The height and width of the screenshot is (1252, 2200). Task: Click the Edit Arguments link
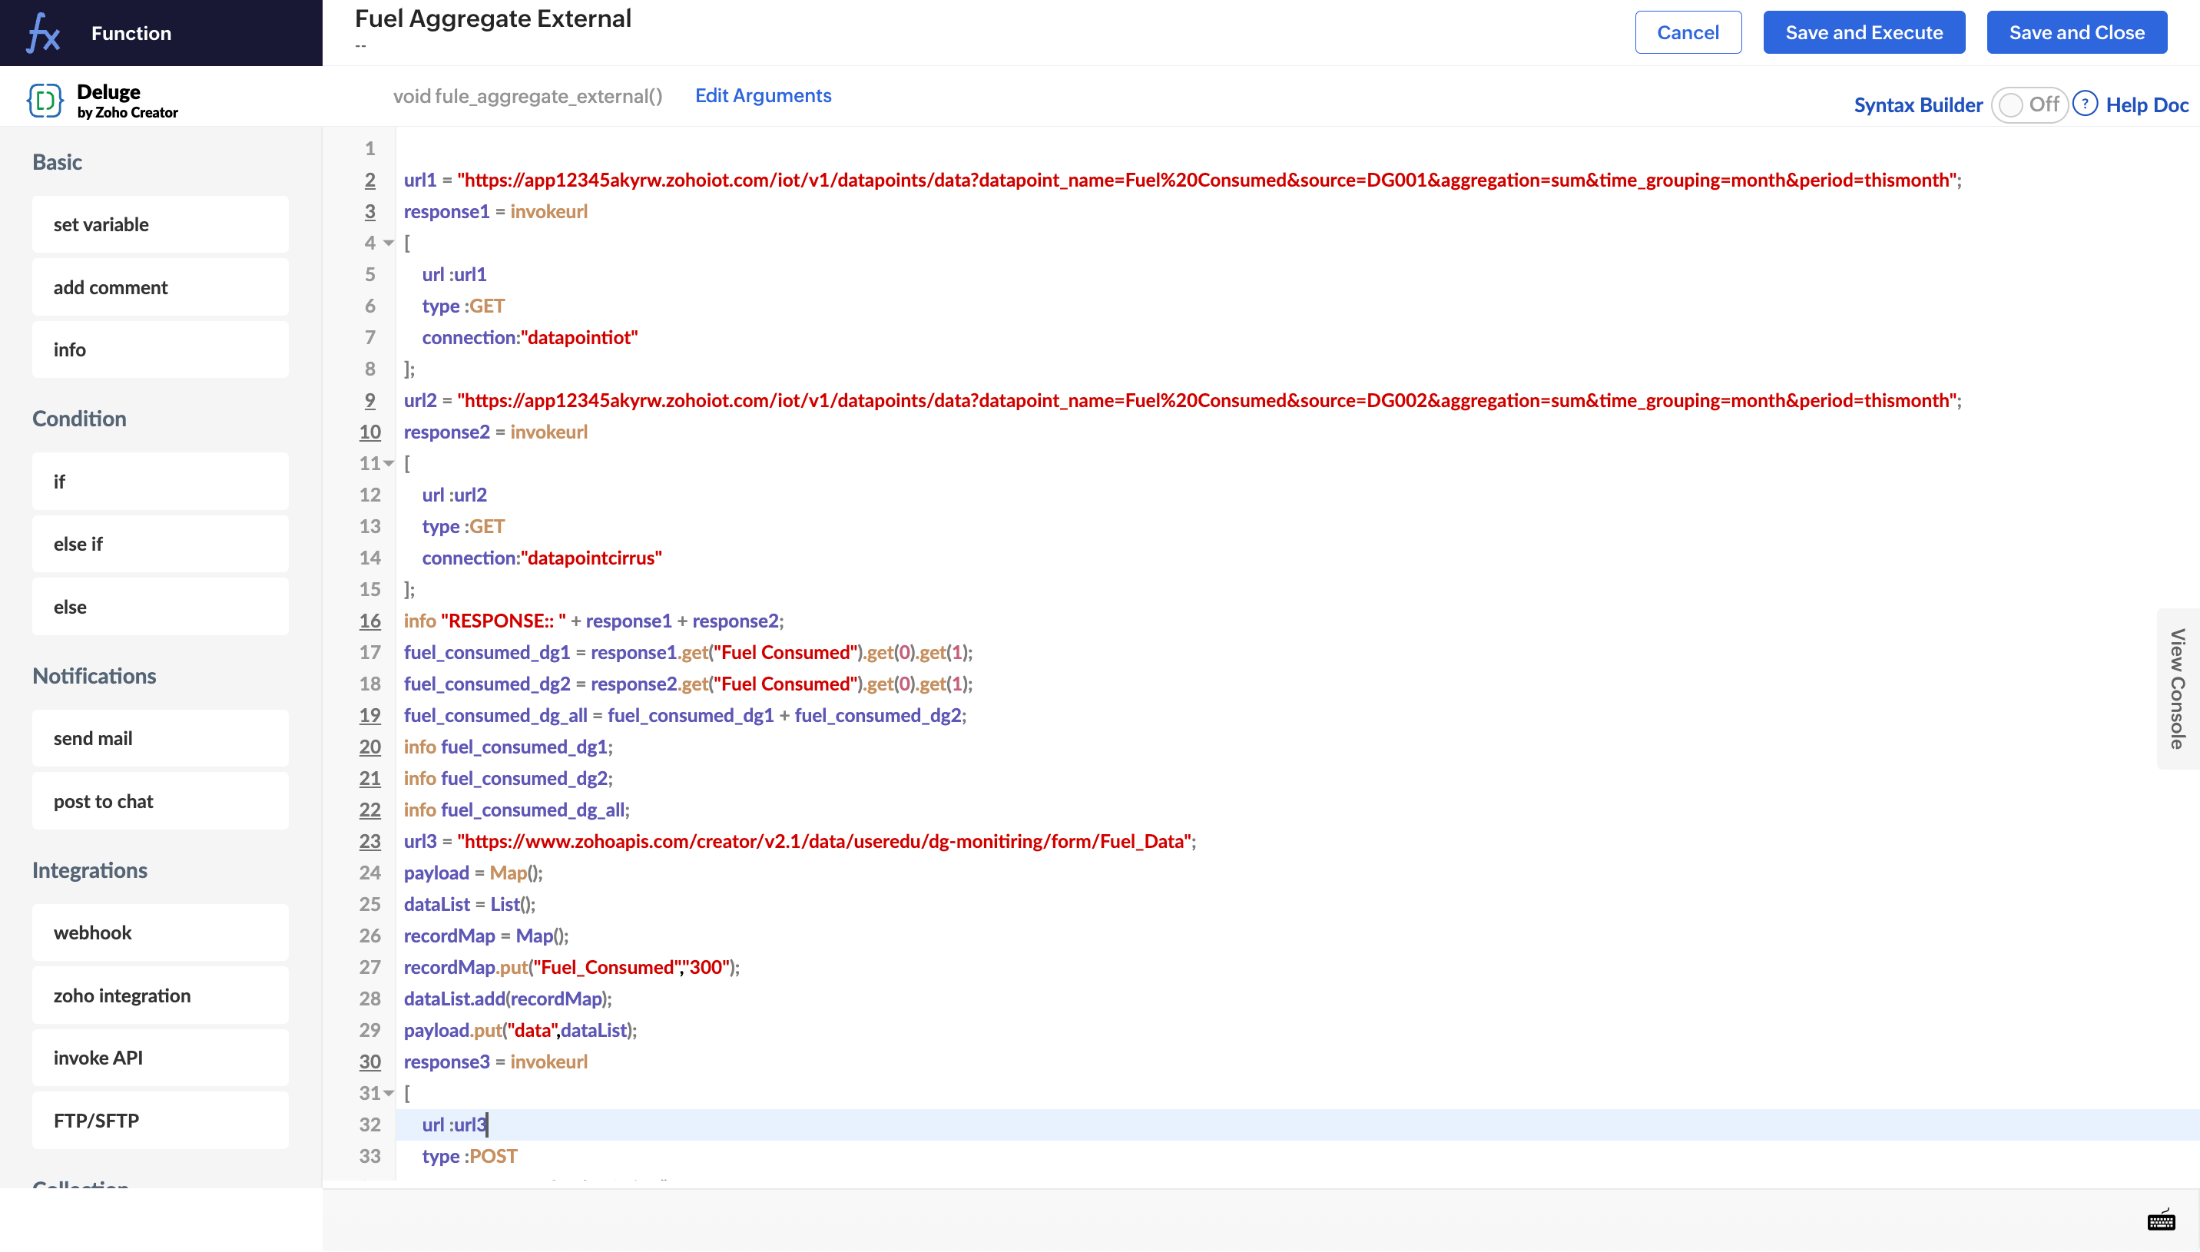pos(763,95)
